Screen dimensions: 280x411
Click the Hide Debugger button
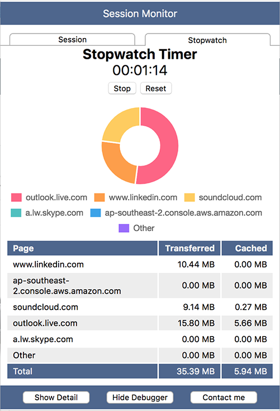click(140, 398)
